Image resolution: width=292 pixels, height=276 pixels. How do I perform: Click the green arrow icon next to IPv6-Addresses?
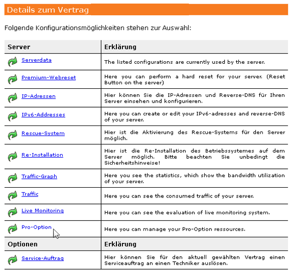(12, 116)
